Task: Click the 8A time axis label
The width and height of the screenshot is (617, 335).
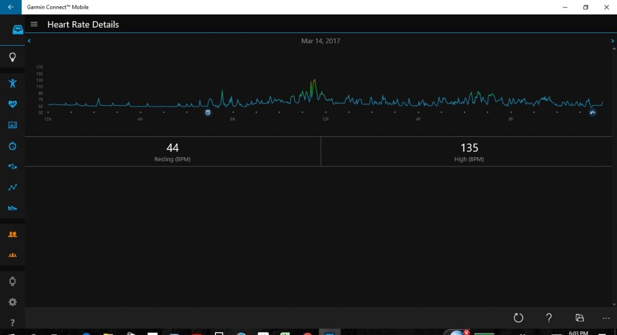Action: click(x=233, y=119)
